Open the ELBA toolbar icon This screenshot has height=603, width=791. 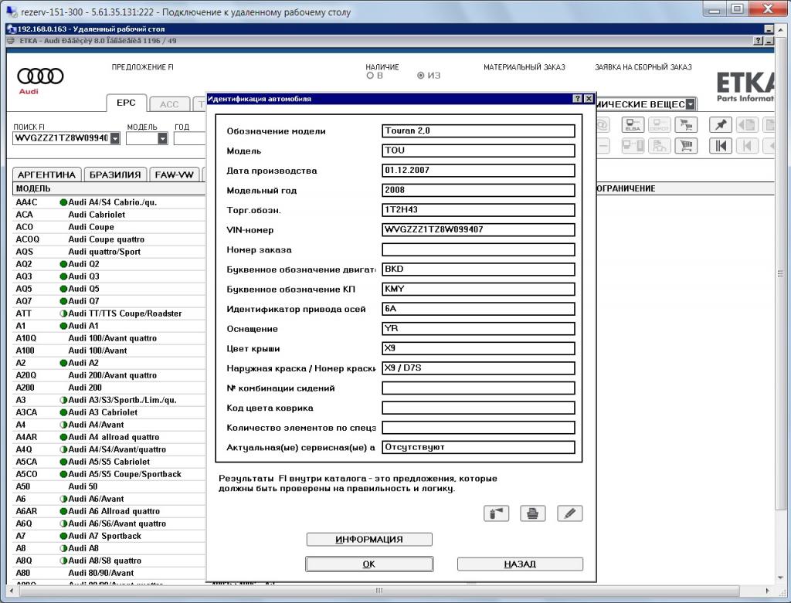tap(633, 124)
